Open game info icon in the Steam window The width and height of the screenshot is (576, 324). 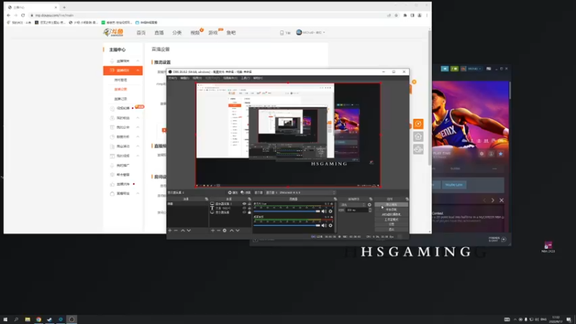[491, 153]
